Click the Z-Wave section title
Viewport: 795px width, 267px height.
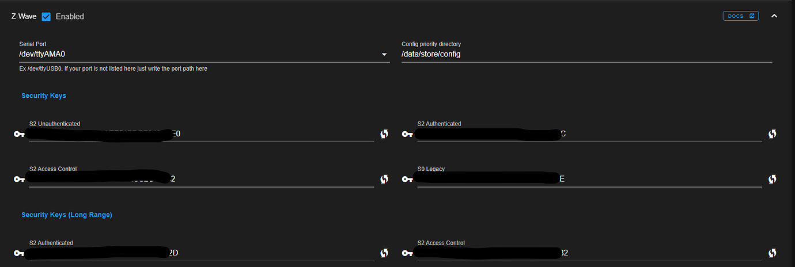24,16
